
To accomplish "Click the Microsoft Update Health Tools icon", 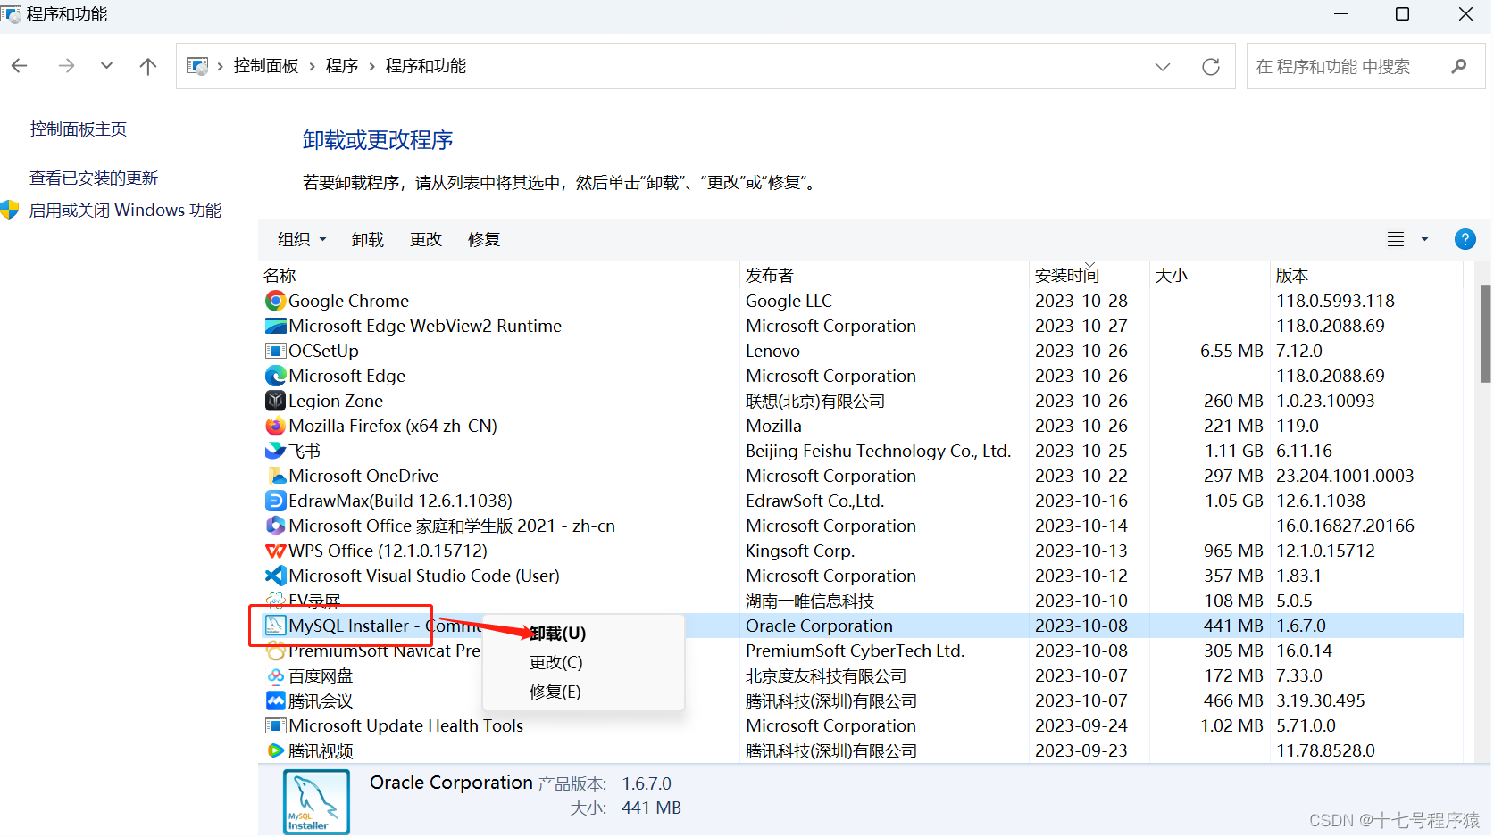I will pyautogui.click(x=276, y=725).
